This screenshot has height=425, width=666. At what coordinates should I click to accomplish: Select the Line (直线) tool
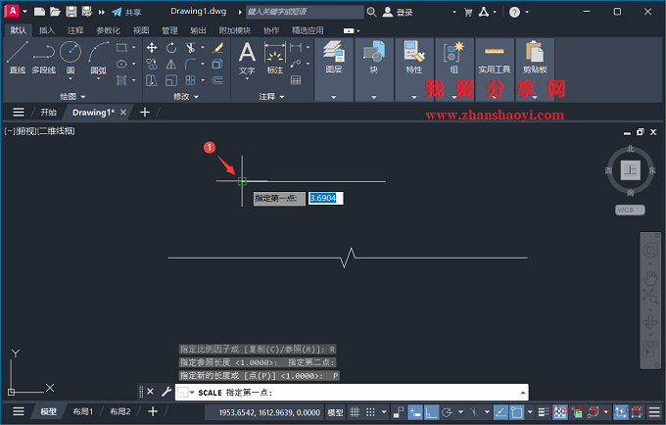point(18,57)
